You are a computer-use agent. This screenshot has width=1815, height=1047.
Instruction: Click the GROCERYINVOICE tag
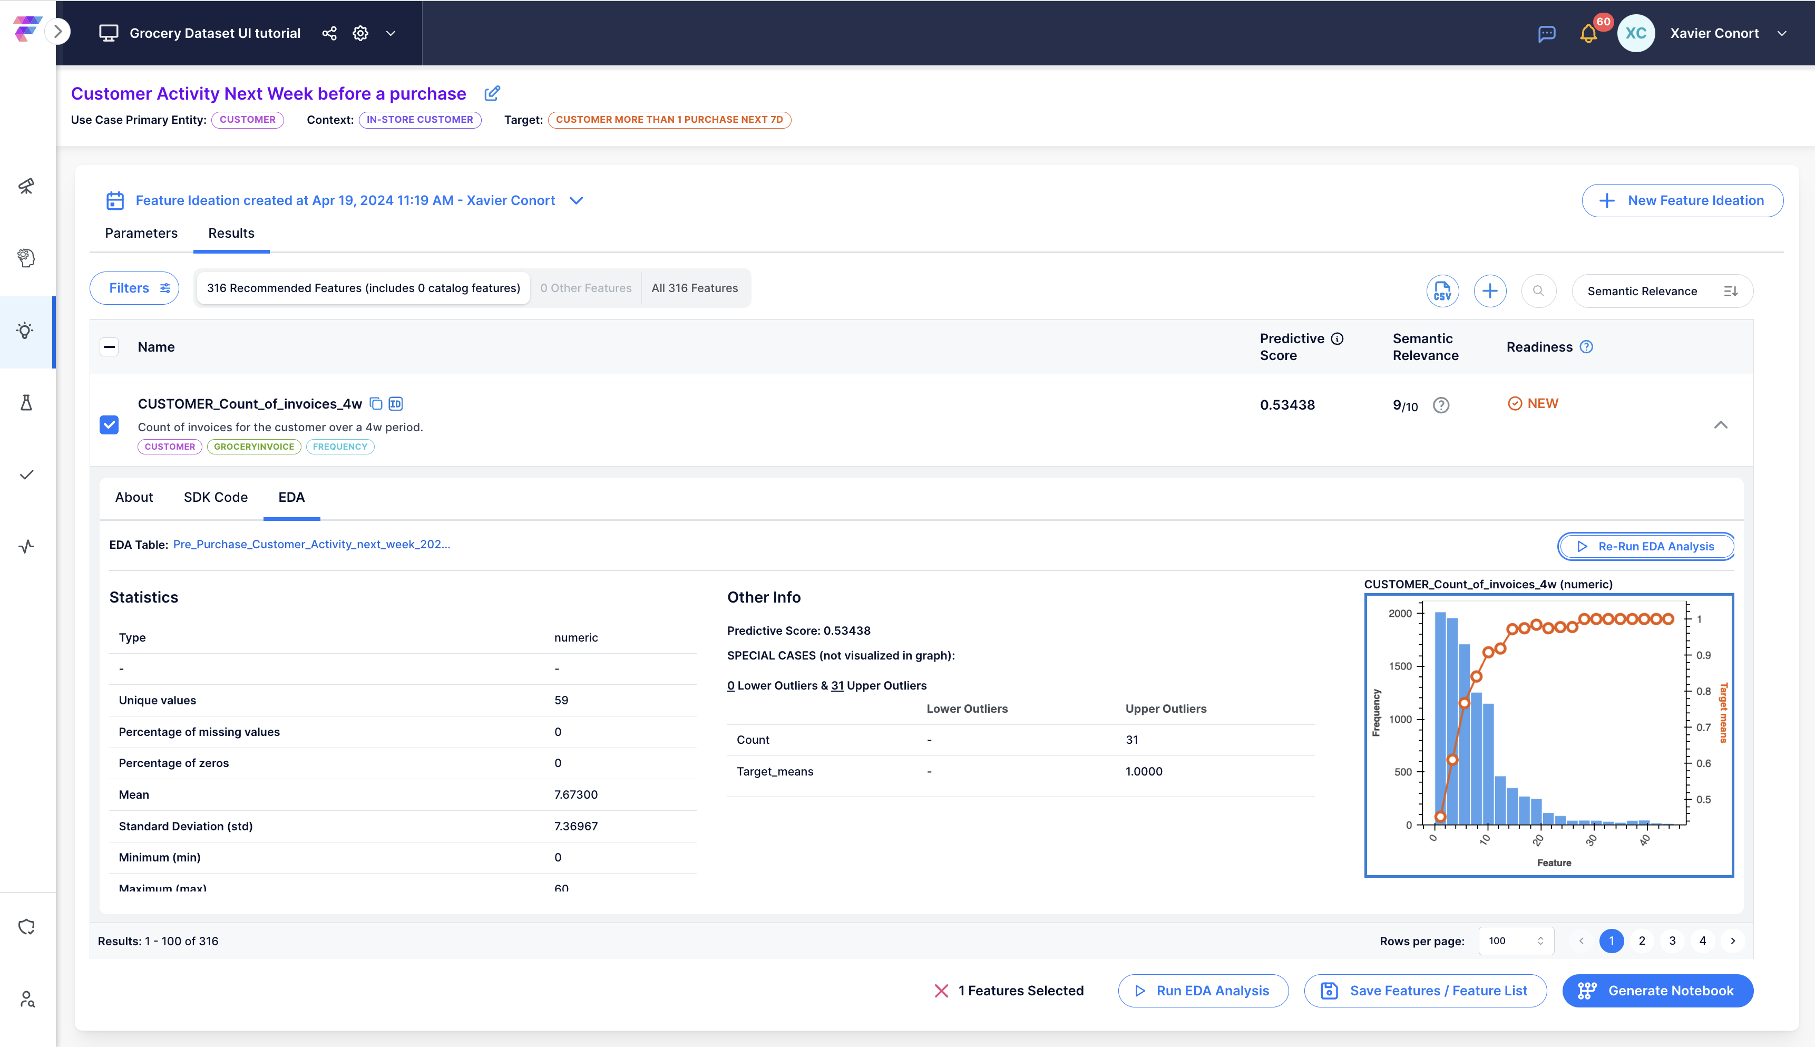(x=253, y=447)
